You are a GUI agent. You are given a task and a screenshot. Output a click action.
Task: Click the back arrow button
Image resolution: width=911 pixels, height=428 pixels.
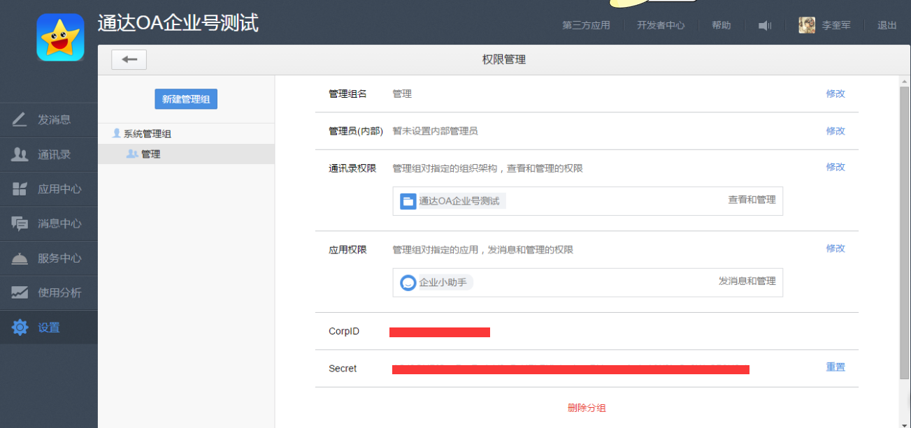pyautogui.click(x=129, y=60)
